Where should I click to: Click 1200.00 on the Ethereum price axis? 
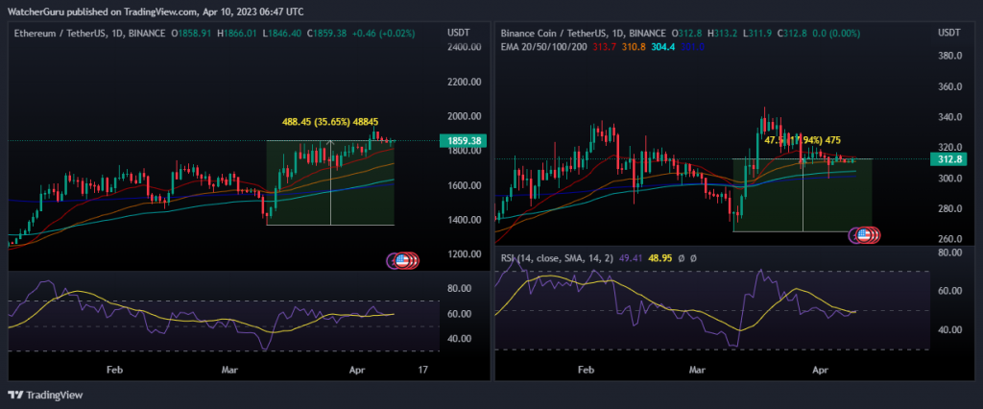(465, 254)
